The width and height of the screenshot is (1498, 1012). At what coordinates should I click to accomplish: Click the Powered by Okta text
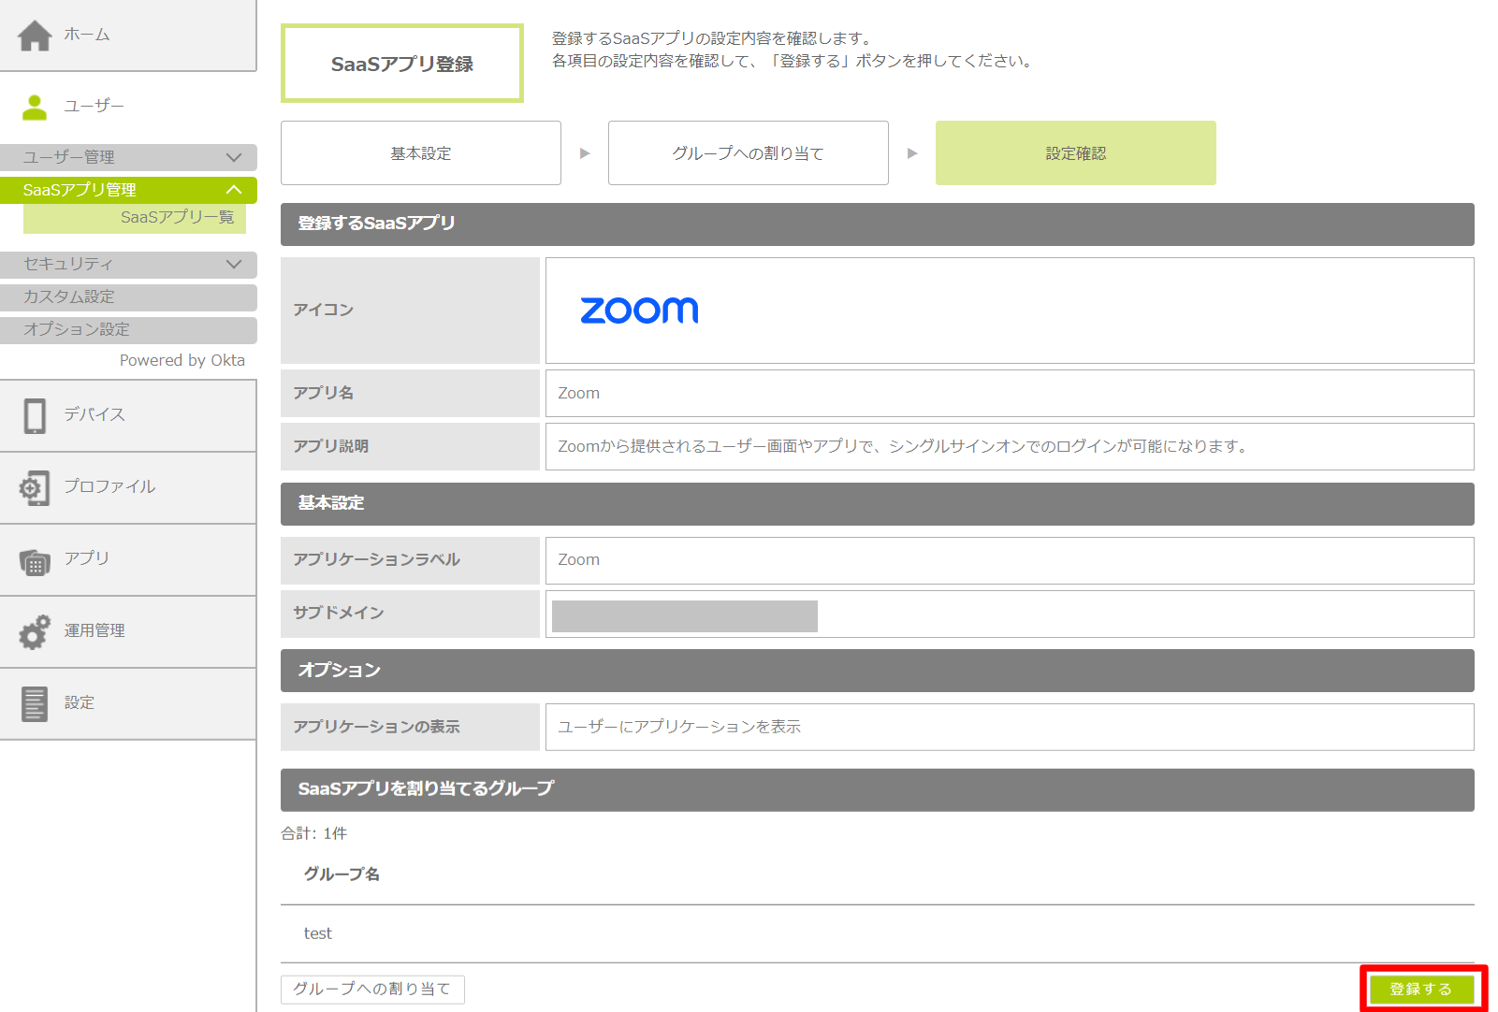pos(182,361)
